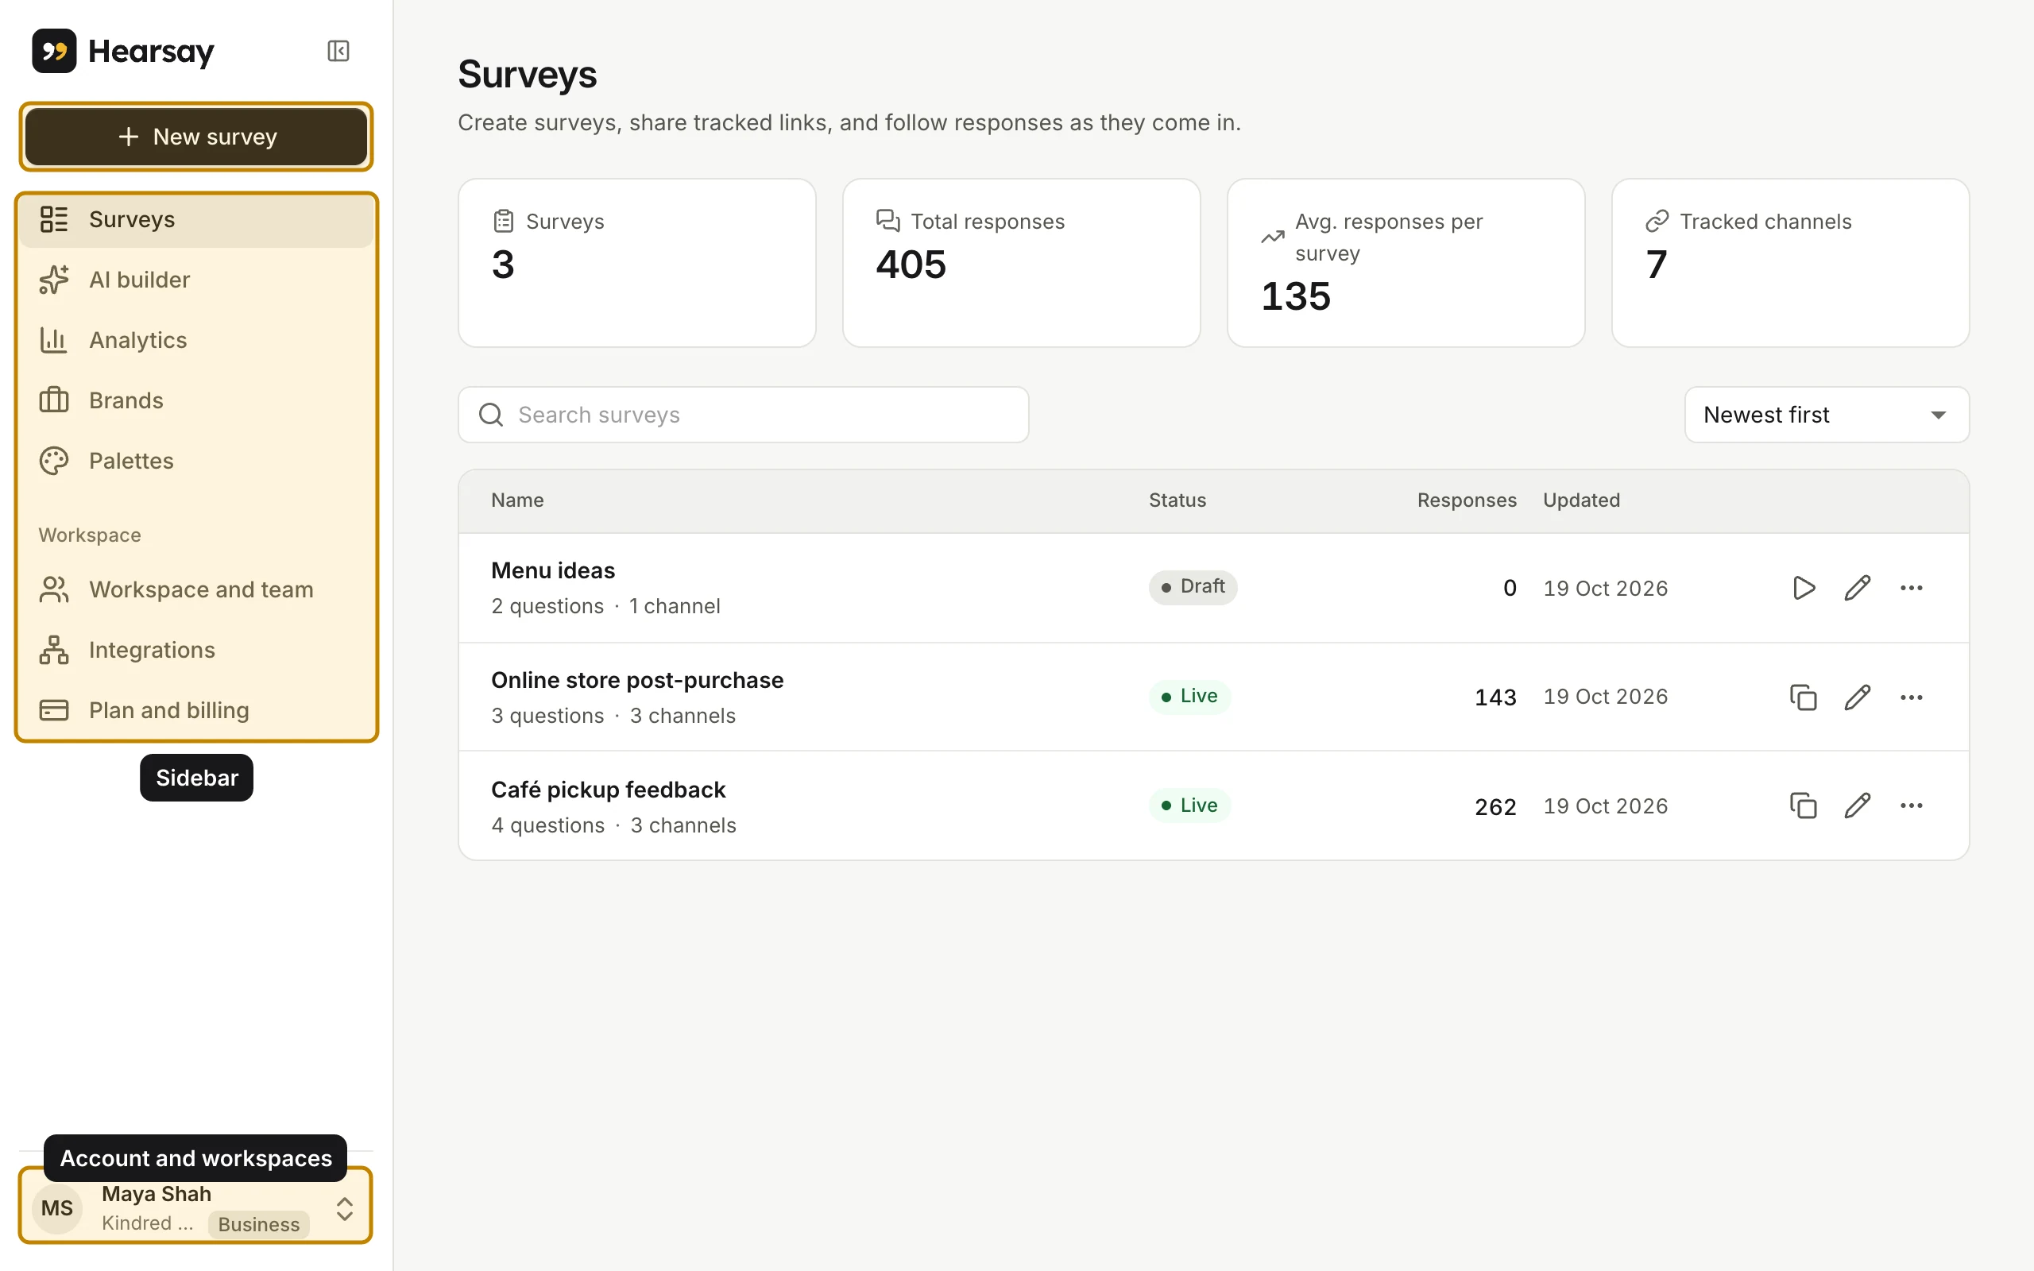Collapse the sidebar with the panel icon
The width and height of the screenshot is (2034, 1271).
click(x=338, y=52)
